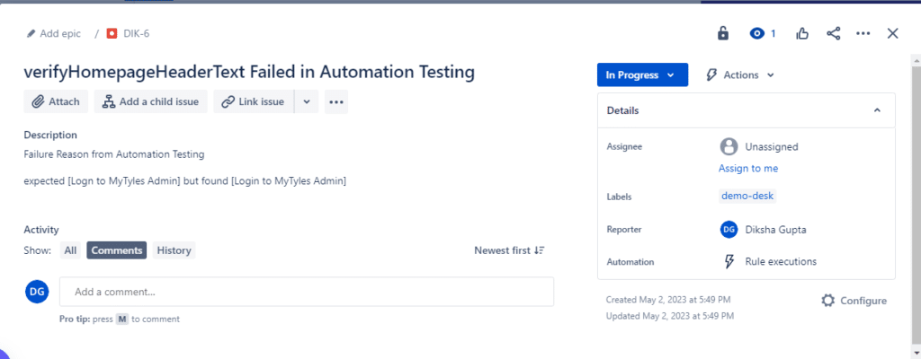Click the Unassigned assignee field
The image size is (921, 359).
(x=759, y=146)
